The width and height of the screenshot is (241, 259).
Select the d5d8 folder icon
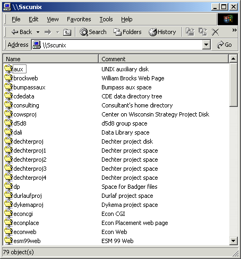tap(8, 123)
